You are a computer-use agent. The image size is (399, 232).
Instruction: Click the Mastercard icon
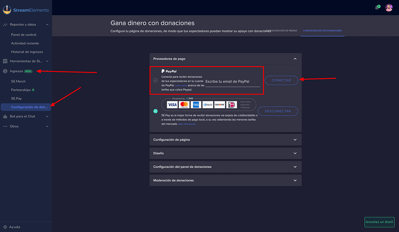(x=184, y=105)
